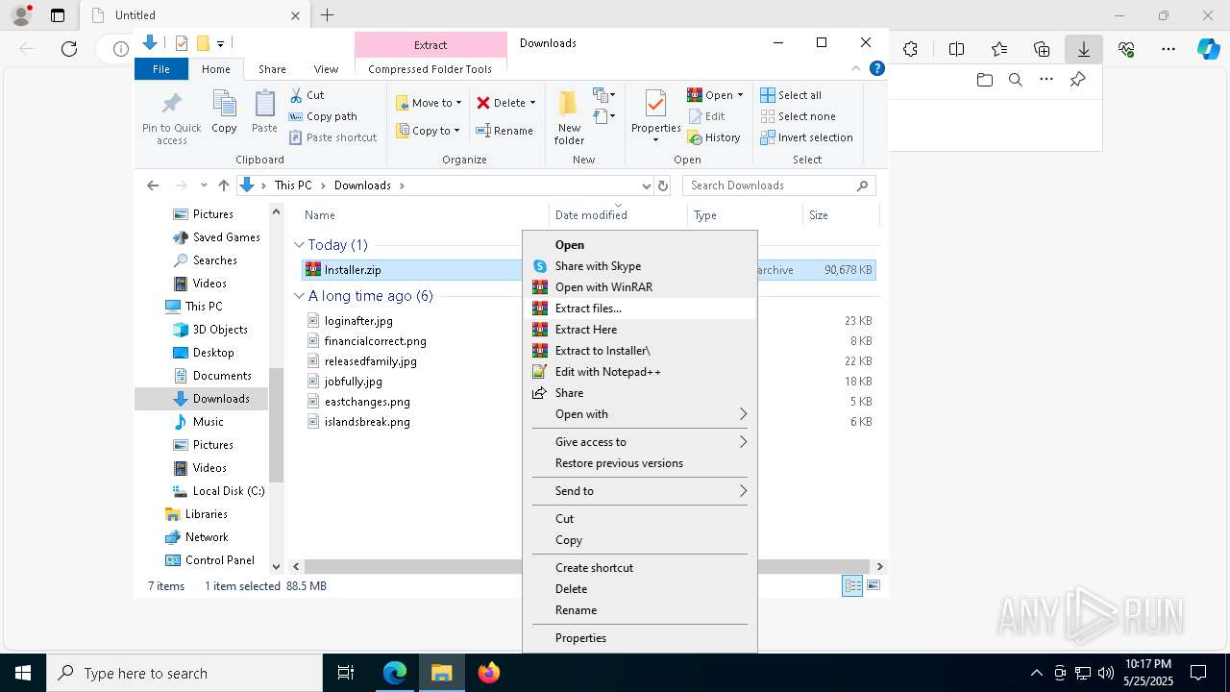Open Edge Favorites star icon
1230x692 pixels.
999,49
